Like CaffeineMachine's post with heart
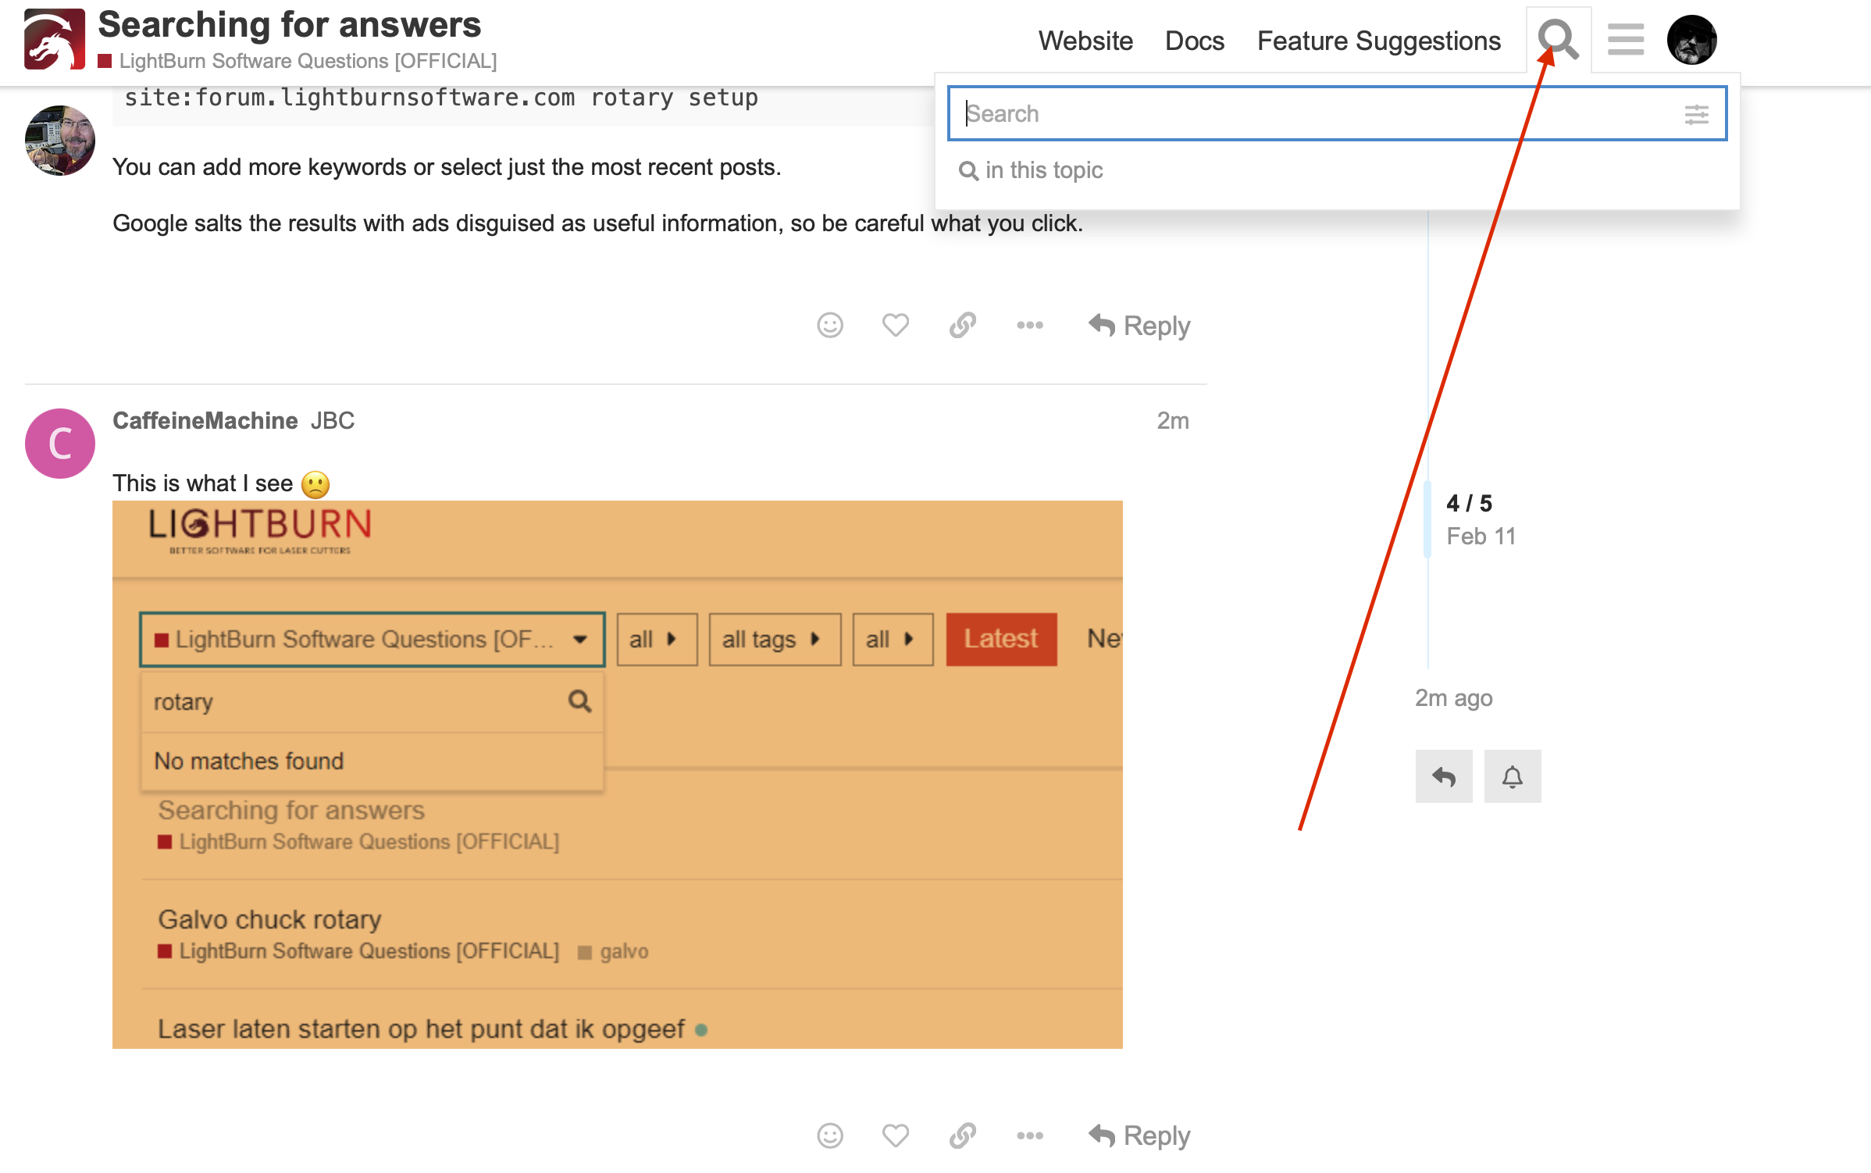Screen dimensions: 1871x1173 coord(896,1135)
